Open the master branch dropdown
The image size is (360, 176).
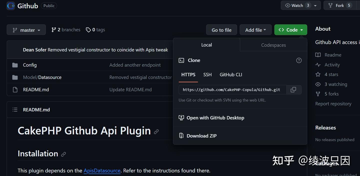click(x=26, y=30)
